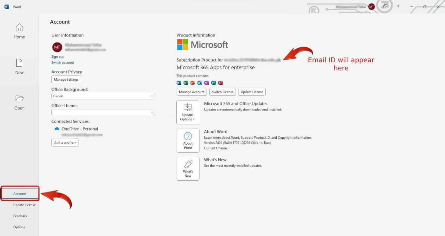Click the MT profile avatar in the title bar
This screenshot has width=445, height=236.
coord(371,6)
